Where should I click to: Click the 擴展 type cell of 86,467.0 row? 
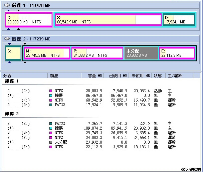click(x=59, y=96)
